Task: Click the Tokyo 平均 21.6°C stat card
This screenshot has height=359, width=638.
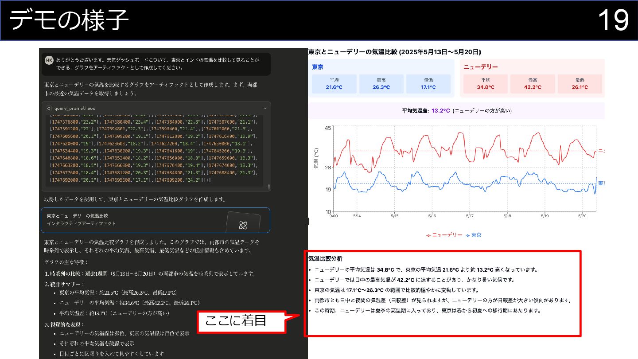Action: click(x=334, y=84)
